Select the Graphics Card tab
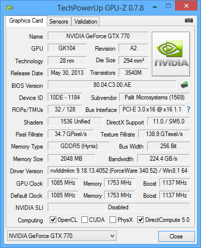Image resolution: width=201 pixels, height=248 pixels. pyautogui.click(x=26, y=21)
